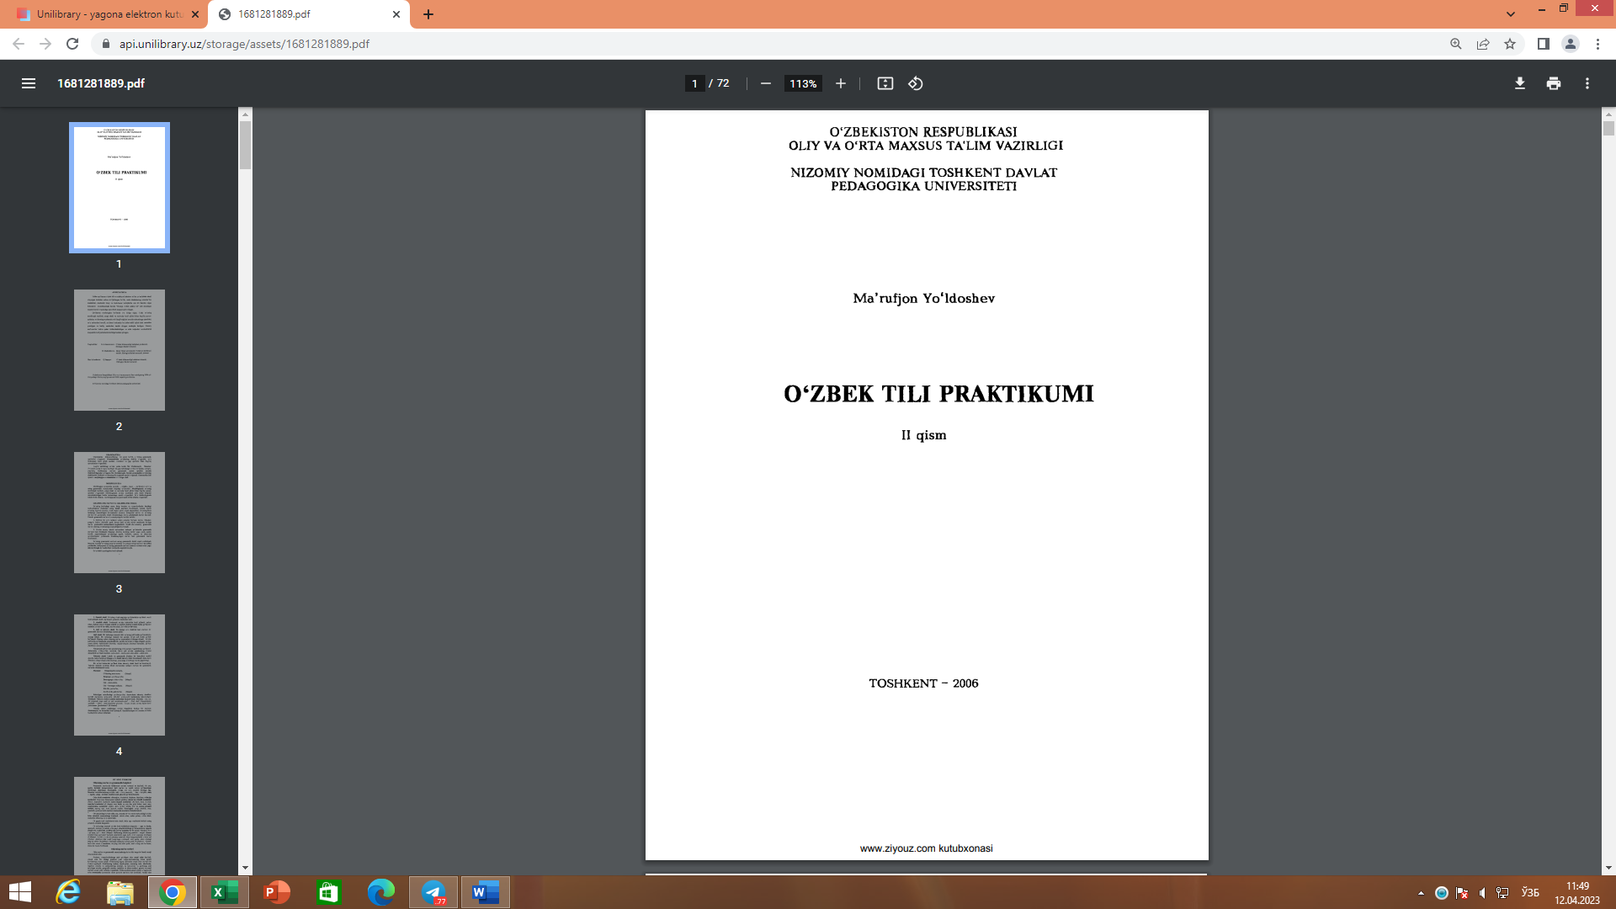
Task: Jump to page 4 thumbnail
Action: (120, 675)
